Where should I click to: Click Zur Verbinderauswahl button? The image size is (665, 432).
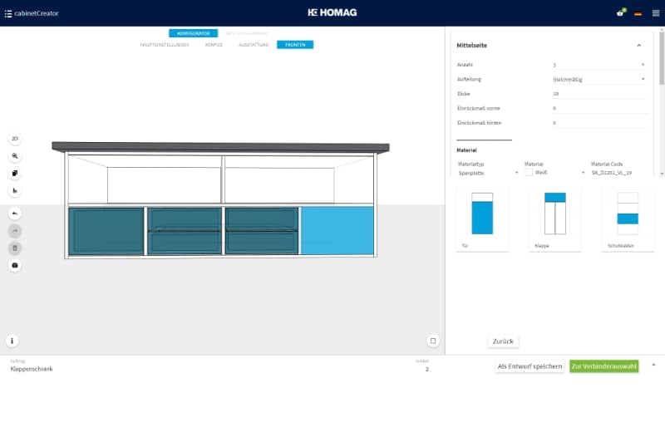(x=604, y=366)
